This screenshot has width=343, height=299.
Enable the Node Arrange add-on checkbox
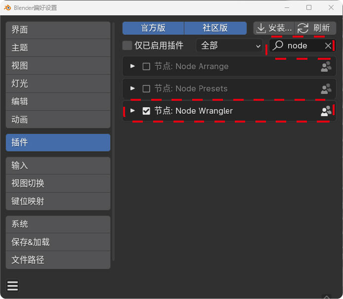(146, 67)
